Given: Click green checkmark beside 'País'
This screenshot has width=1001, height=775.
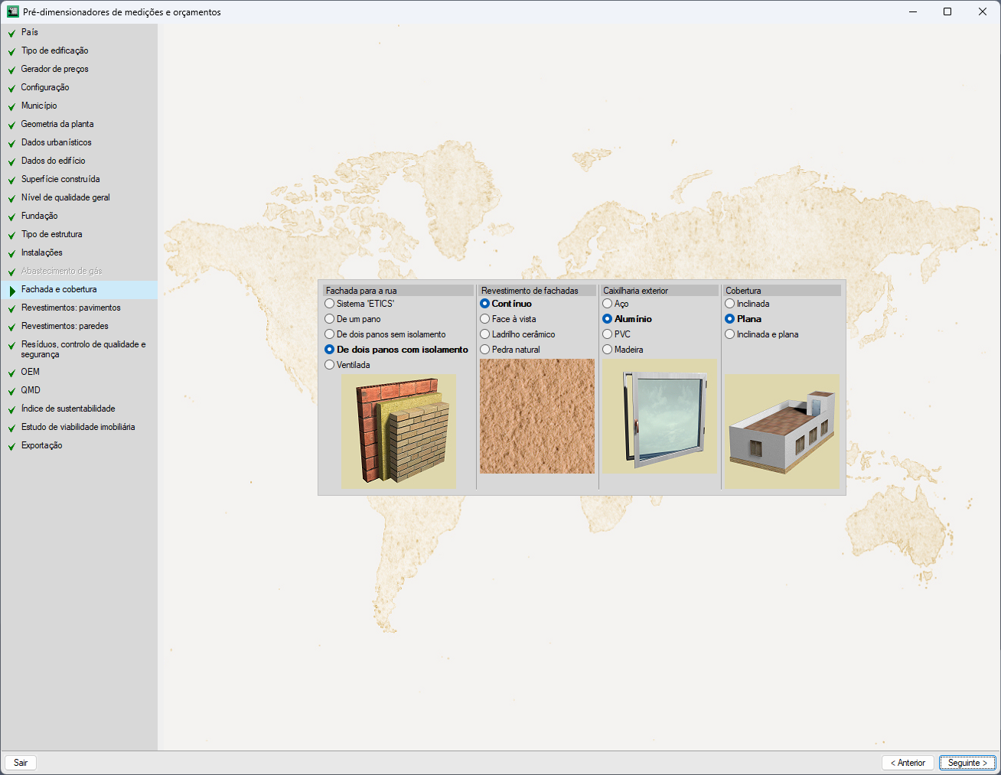Looking at the screenshot, I should pyautogui.click(x=11, y=33).
